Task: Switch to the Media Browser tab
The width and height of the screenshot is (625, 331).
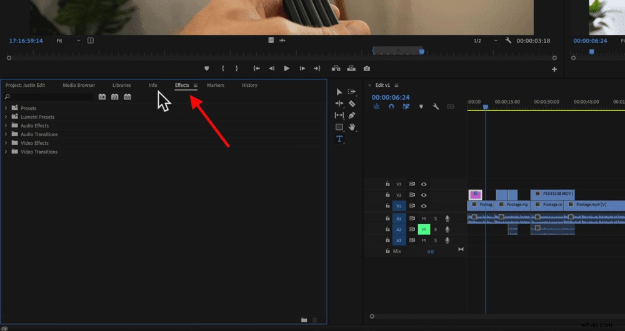Action: click(x=79, y=85)
